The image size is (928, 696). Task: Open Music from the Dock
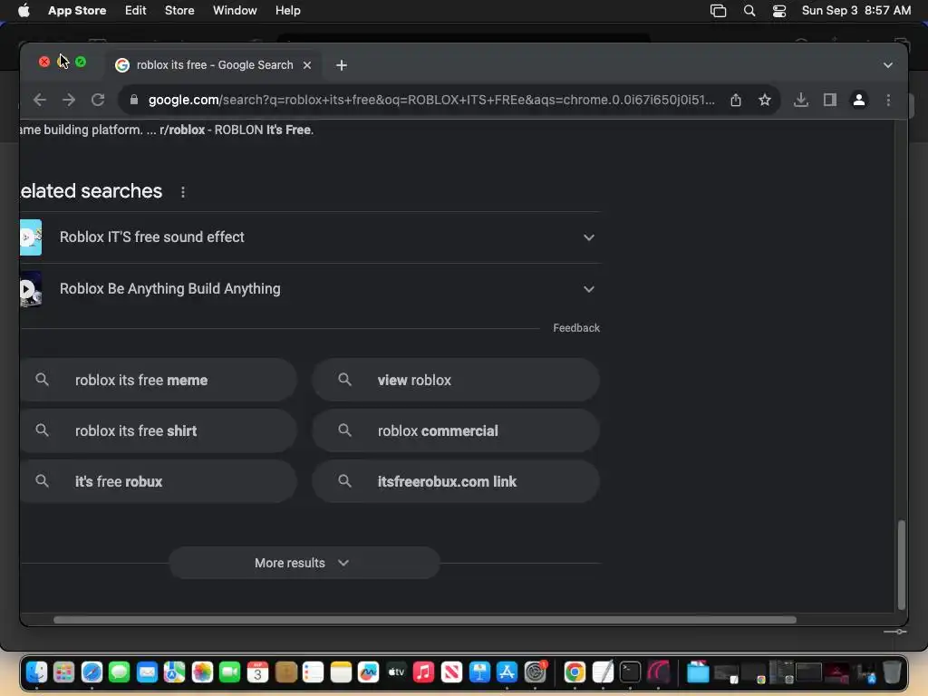[424, 672]
